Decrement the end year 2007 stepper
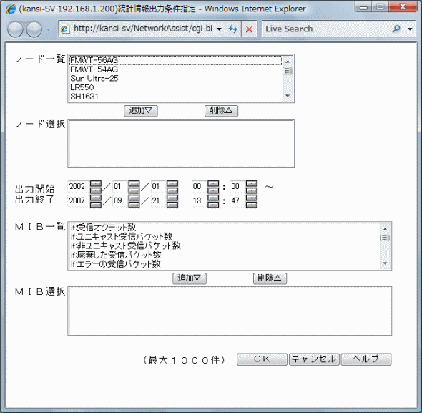The image size is (422, 413). 96,205
